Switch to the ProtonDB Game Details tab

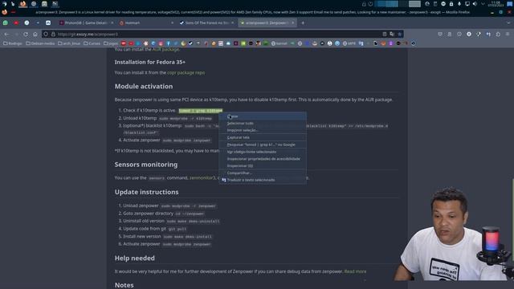86,23
